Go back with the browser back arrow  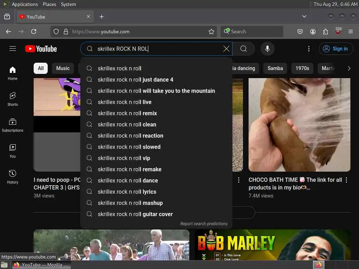pyautogui.click(x=8, y=32)
